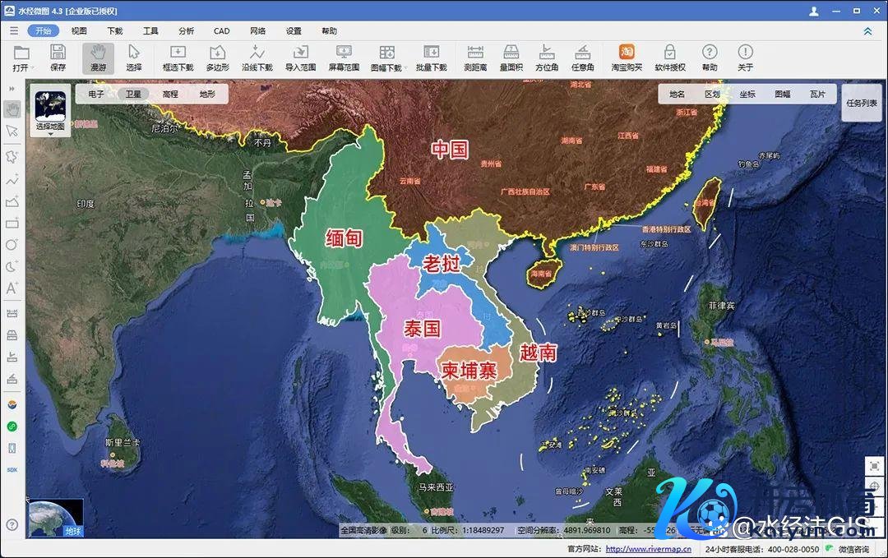Choose the 多边形 polygon download tool
Viewport: 888px width, 558px height.
click(217, 58)
